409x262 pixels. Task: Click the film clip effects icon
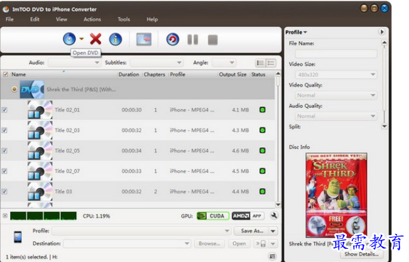coord(144,39)
